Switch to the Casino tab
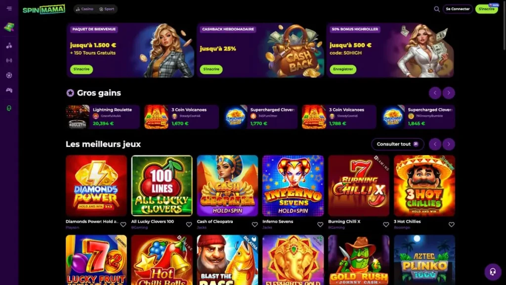Screen dimensions: 506x285 (84, 9)
